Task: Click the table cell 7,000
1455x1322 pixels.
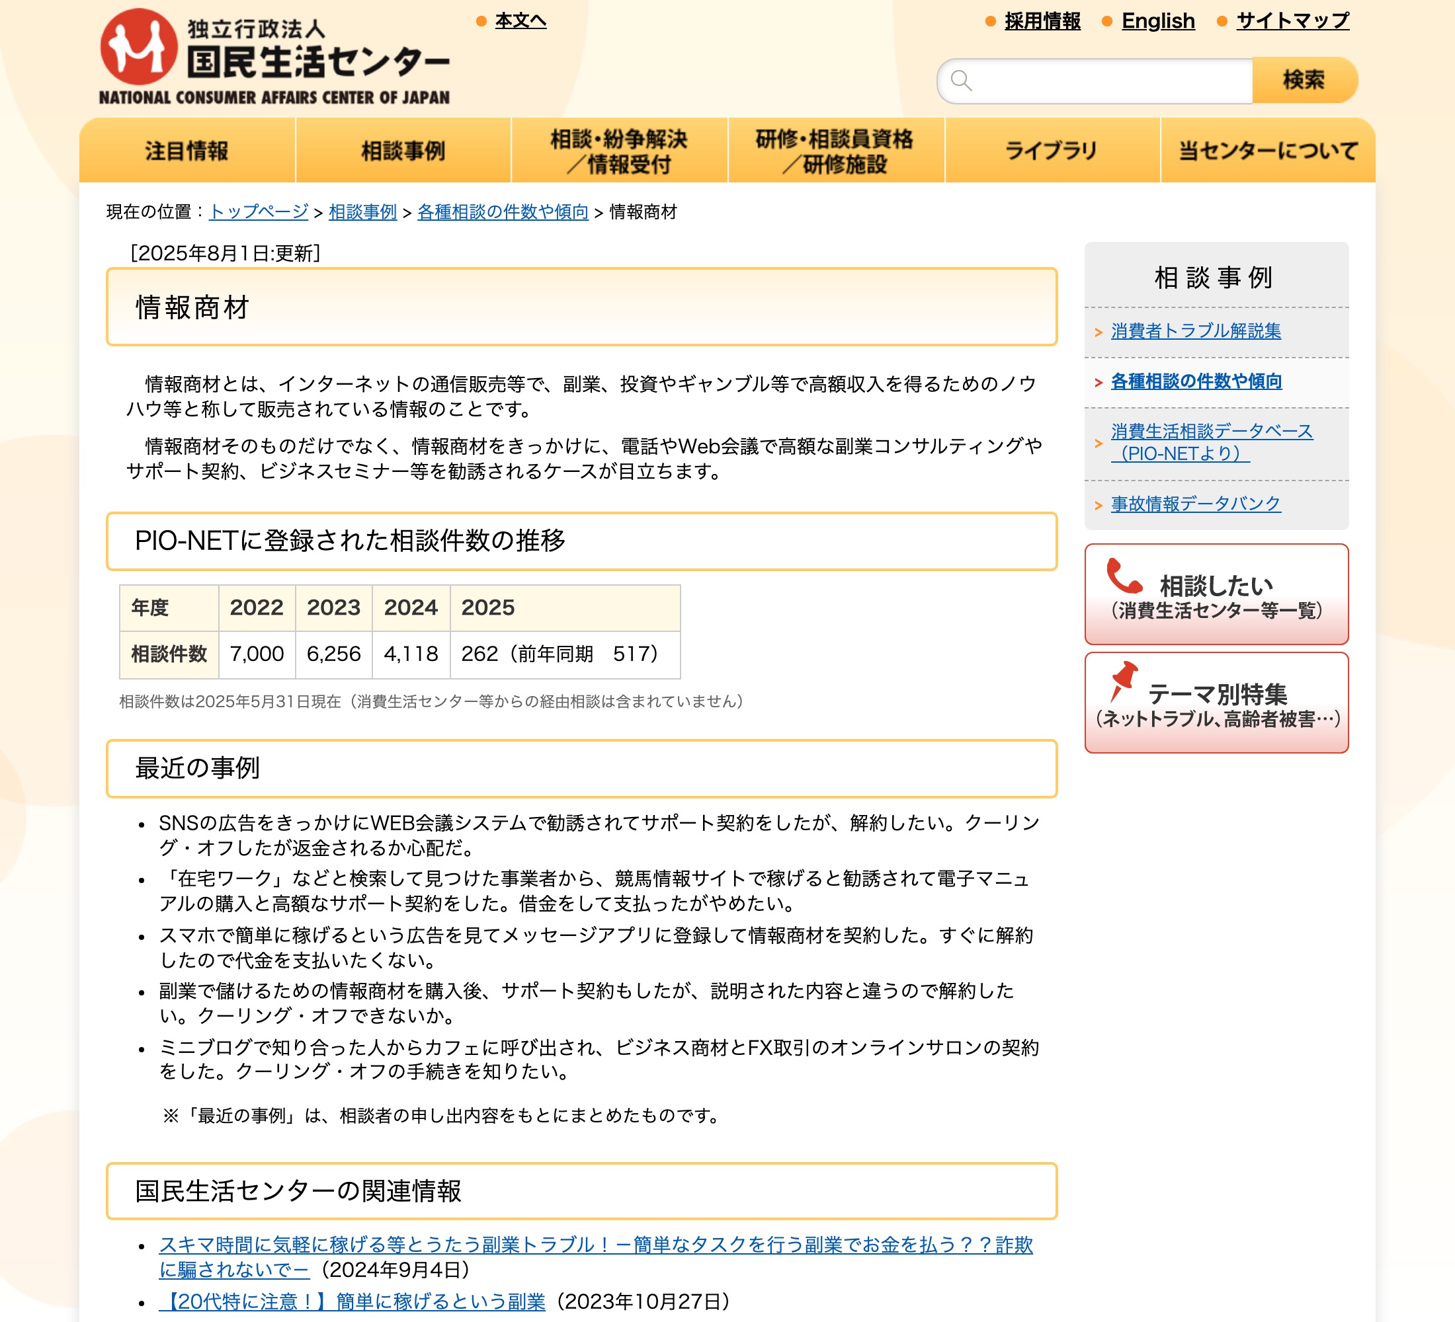Action: pyautogui.click(x=257, y=654)
